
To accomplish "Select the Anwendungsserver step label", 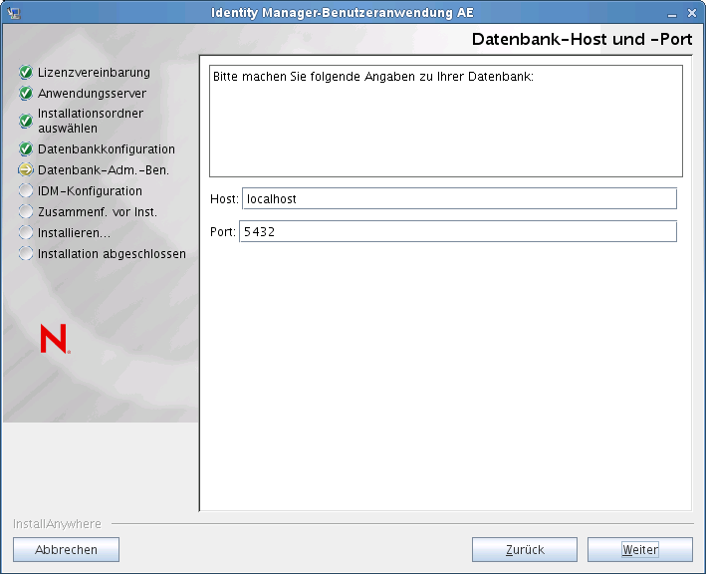I will point(92,94).
